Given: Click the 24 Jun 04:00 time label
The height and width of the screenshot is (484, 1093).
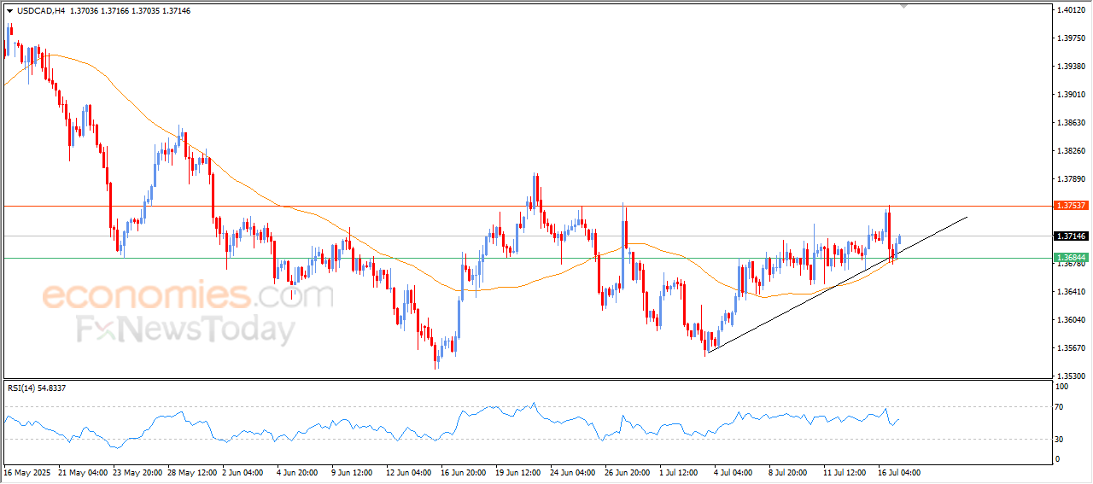Looking at the screenshot, I should click(574, 472).
